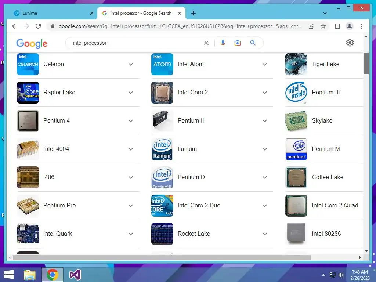
Task: Open Google quick settings gear
Action: (350, 43)
